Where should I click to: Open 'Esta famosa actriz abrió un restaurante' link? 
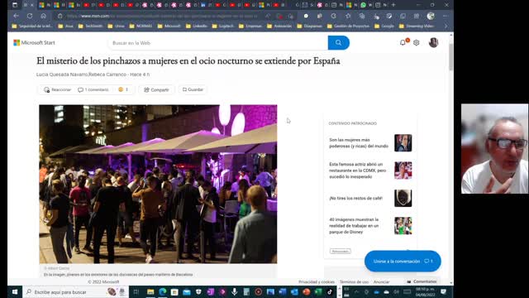[358, 171]
